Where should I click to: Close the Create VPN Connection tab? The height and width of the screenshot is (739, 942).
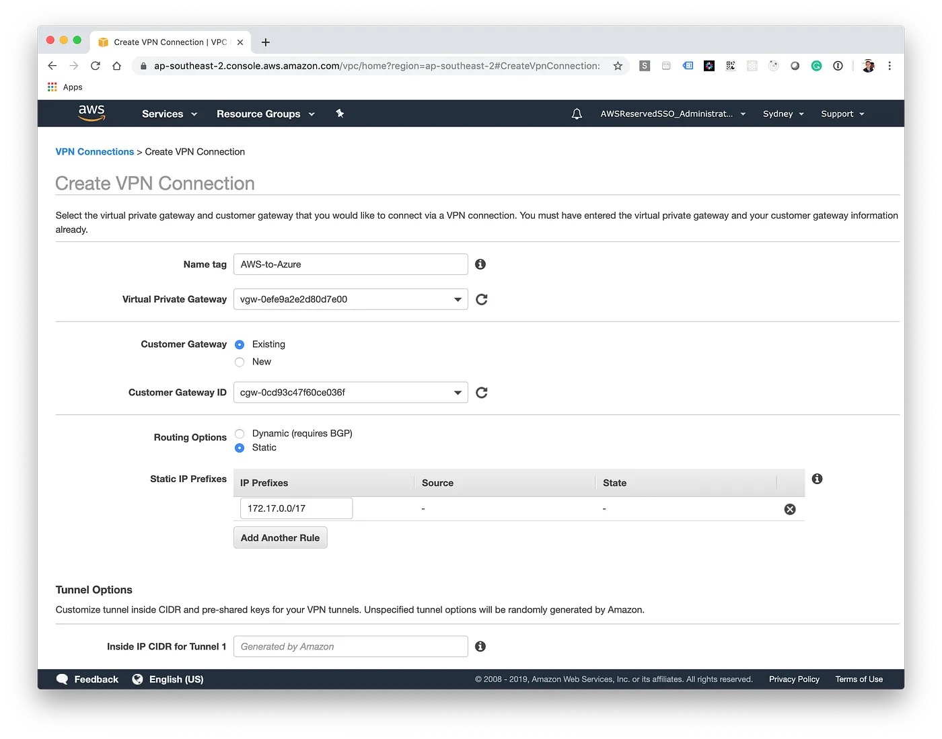pyautogui.click(x=240, y=42)
